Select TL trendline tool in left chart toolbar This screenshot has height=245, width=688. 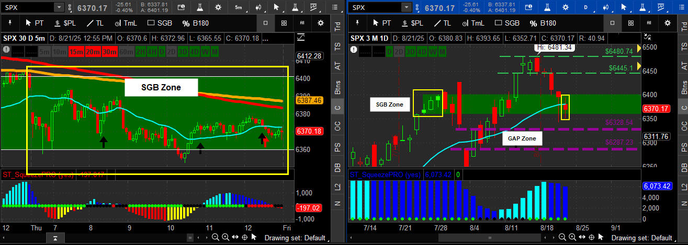(x=95, y=23)
